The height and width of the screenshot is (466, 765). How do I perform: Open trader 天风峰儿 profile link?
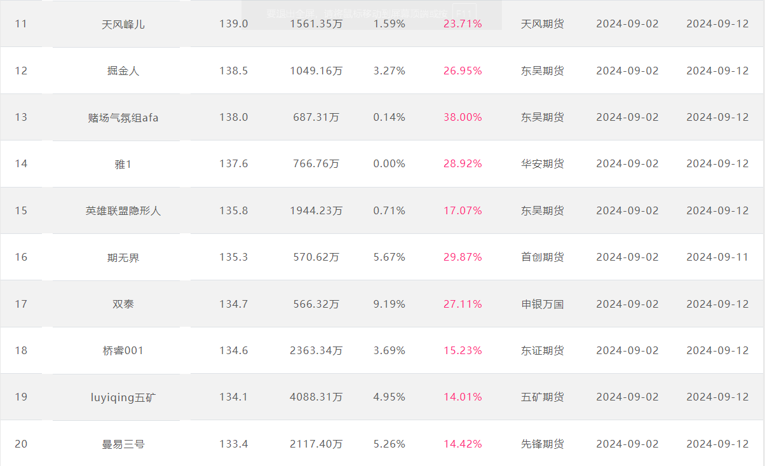(x=123, y=24)
